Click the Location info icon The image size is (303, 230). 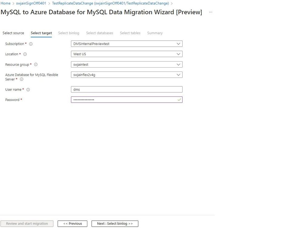25,54
